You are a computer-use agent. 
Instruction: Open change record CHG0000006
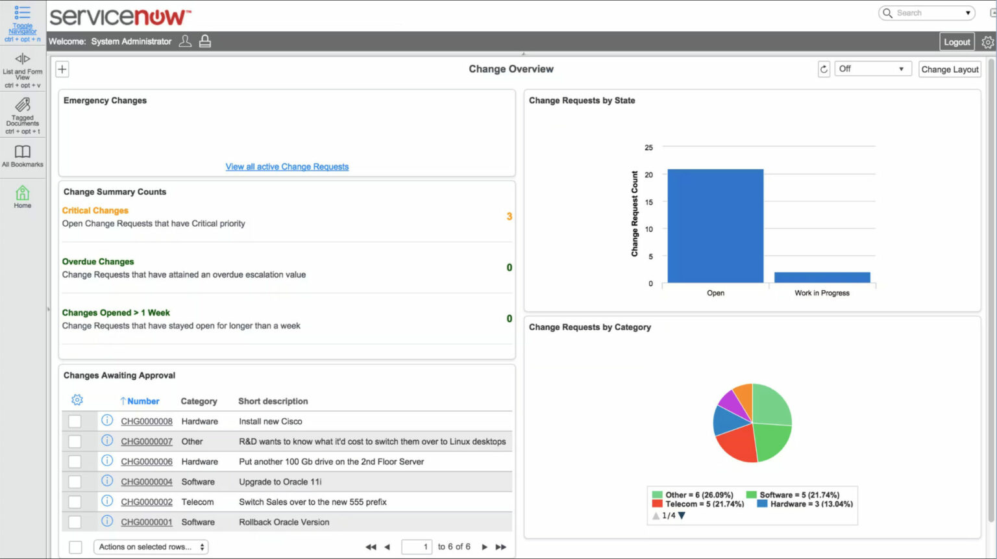pos(146,461)
